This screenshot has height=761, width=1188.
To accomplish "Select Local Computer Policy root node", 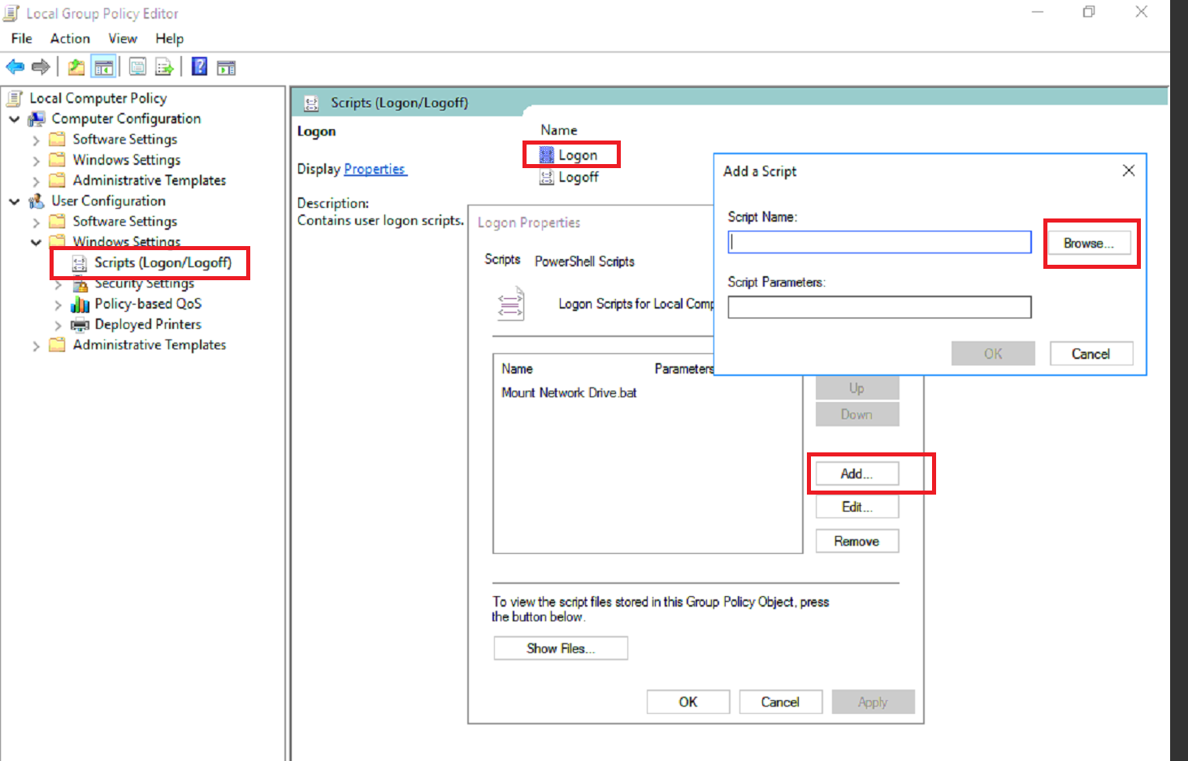I will (98, 98).
